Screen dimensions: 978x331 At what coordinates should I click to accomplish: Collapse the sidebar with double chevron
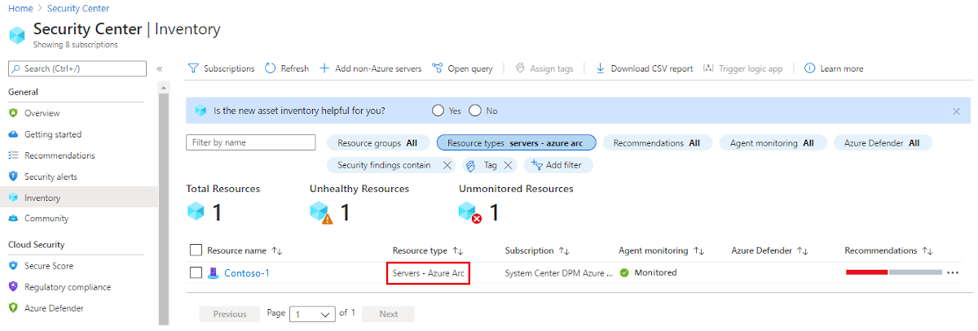coord(160,69)
